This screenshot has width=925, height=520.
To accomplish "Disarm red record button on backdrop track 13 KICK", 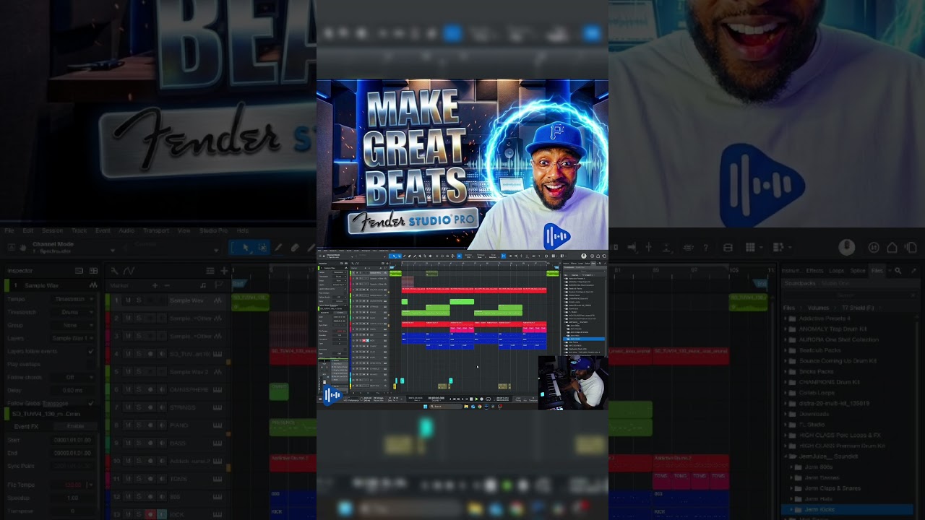I will pos(150,514).
